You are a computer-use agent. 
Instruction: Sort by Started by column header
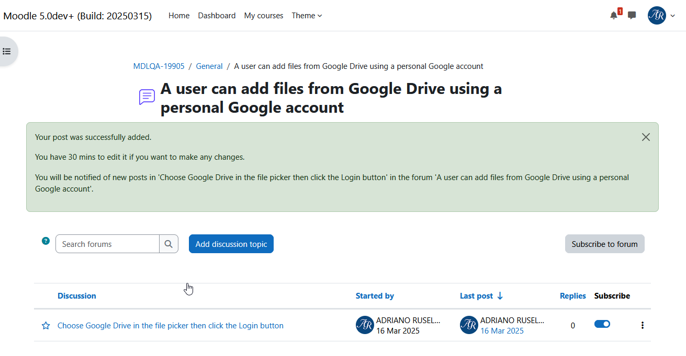(375, 295)
